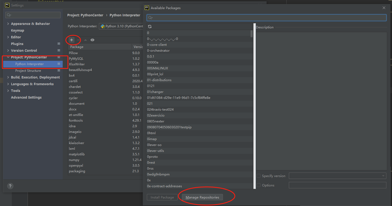Click the search magnifier in Available Packages
Screen dimensions: 392x206
click(x=150, y=18)
